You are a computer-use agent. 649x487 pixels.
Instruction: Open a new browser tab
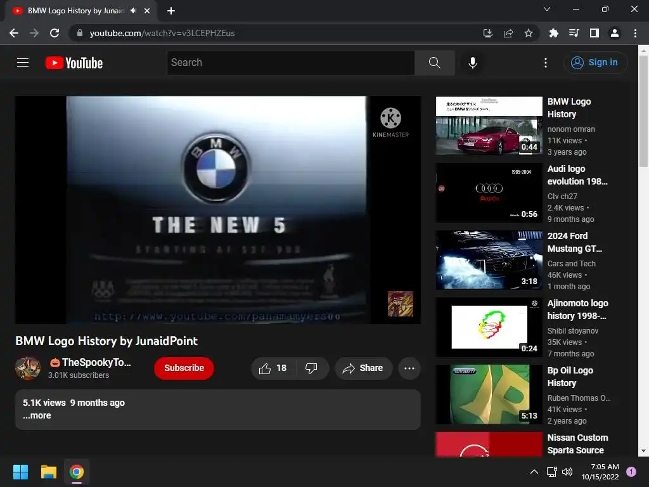click(x=171, y=11)
